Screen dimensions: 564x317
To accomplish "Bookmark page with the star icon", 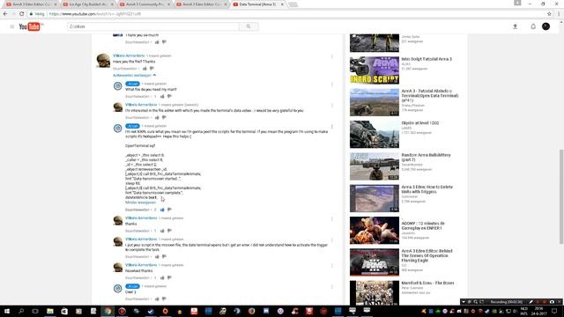I will (549, 14).
